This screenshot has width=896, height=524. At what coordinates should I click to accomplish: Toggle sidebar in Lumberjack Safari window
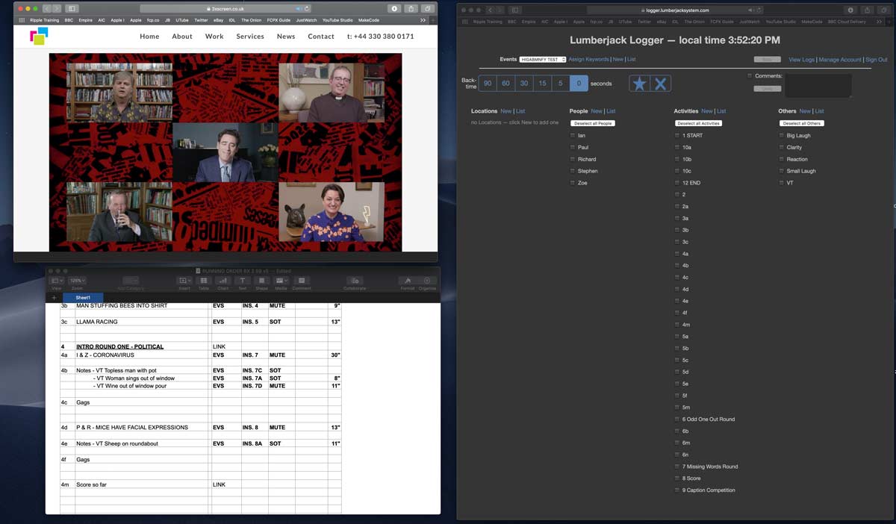[x=516, y=10]
